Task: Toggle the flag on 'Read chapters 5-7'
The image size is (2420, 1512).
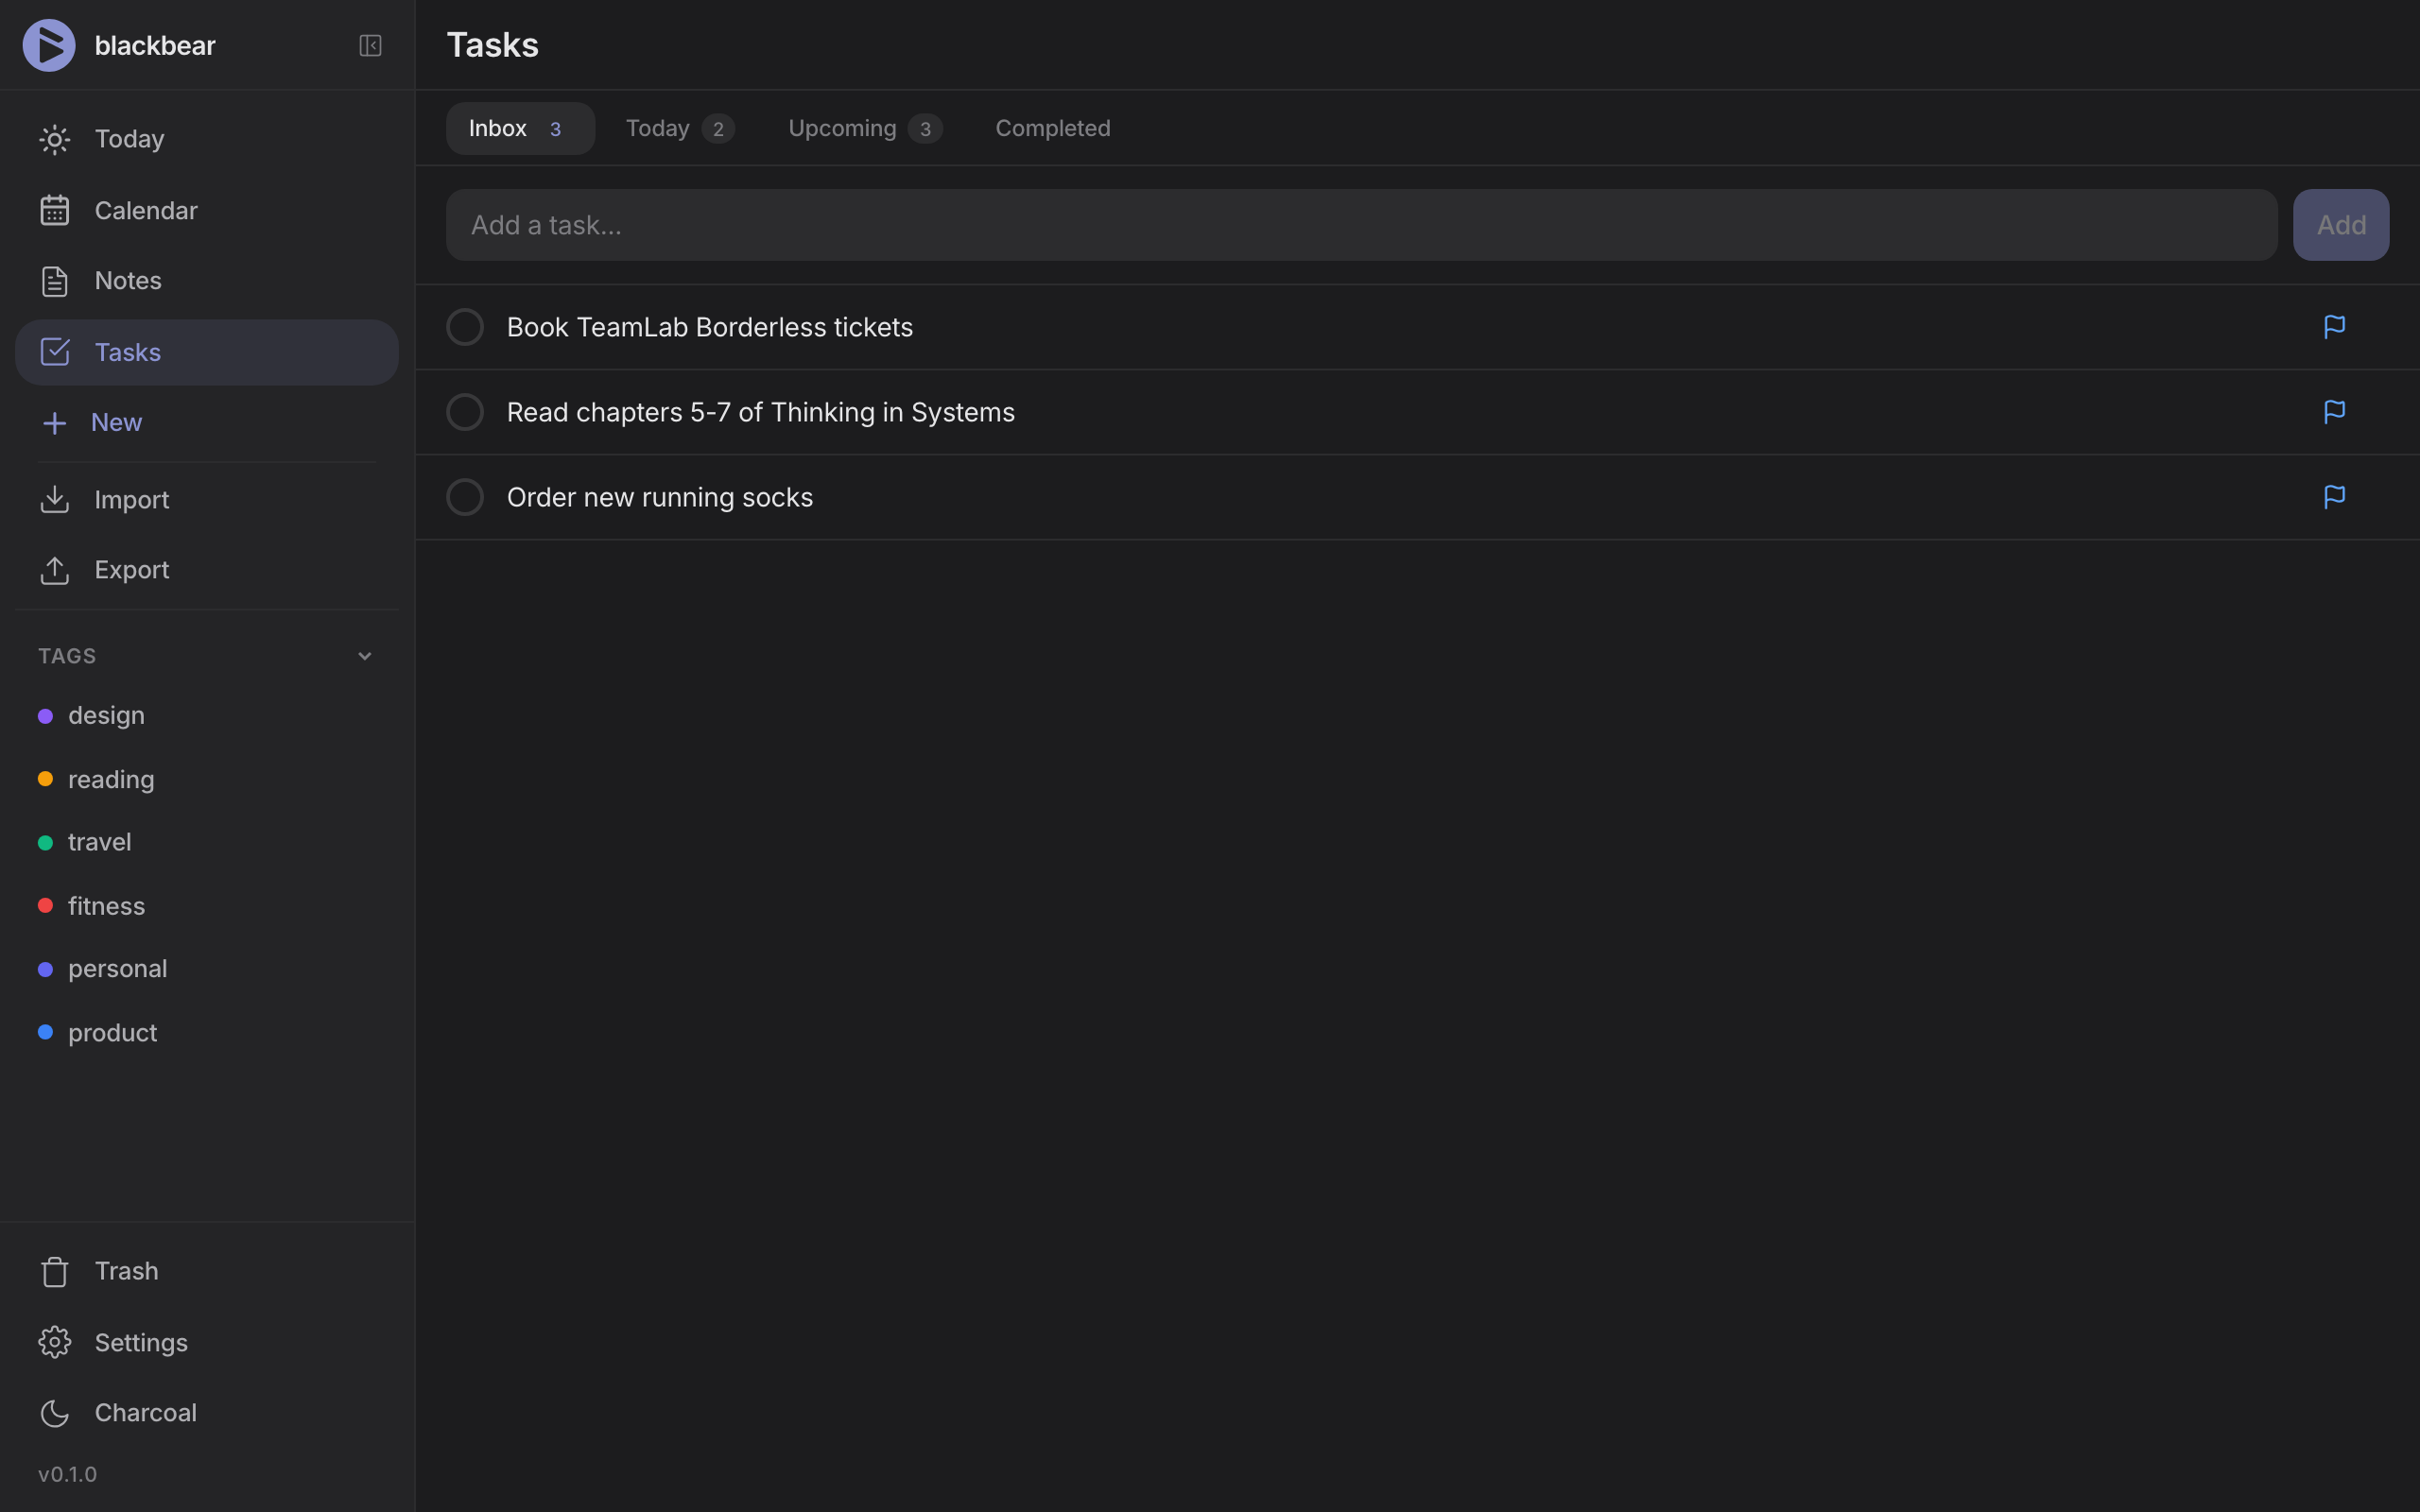Action: [2334, 411]
